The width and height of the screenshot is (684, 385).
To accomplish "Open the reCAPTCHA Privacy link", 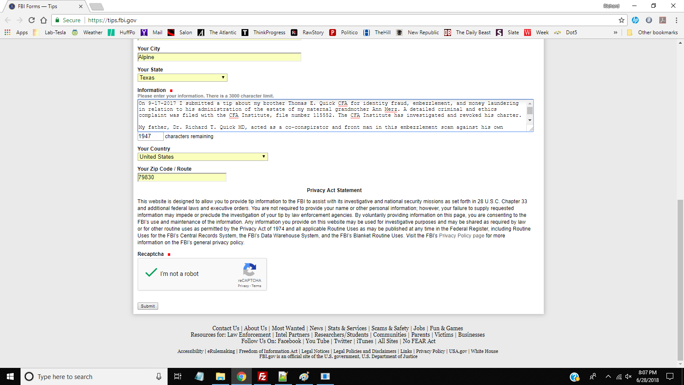I will (x=243, y=286).
